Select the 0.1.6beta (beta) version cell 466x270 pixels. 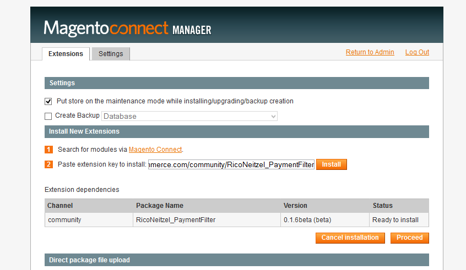tap(325, 220)
